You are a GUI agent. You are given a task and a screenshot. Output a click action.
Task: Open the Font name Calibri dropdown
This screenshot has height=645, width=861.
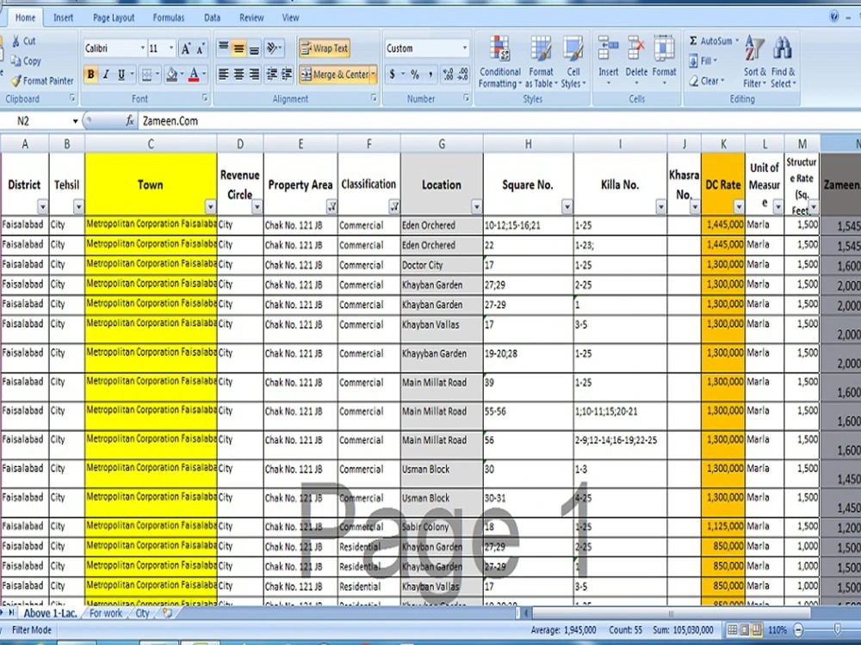coord(143,48)
